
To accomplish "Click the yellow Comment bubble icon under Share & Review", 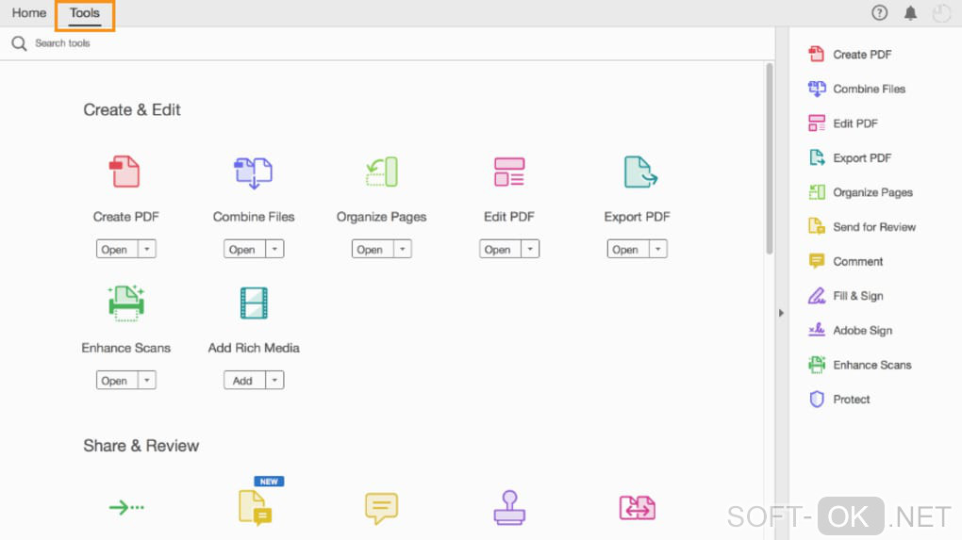I will 382,508.
